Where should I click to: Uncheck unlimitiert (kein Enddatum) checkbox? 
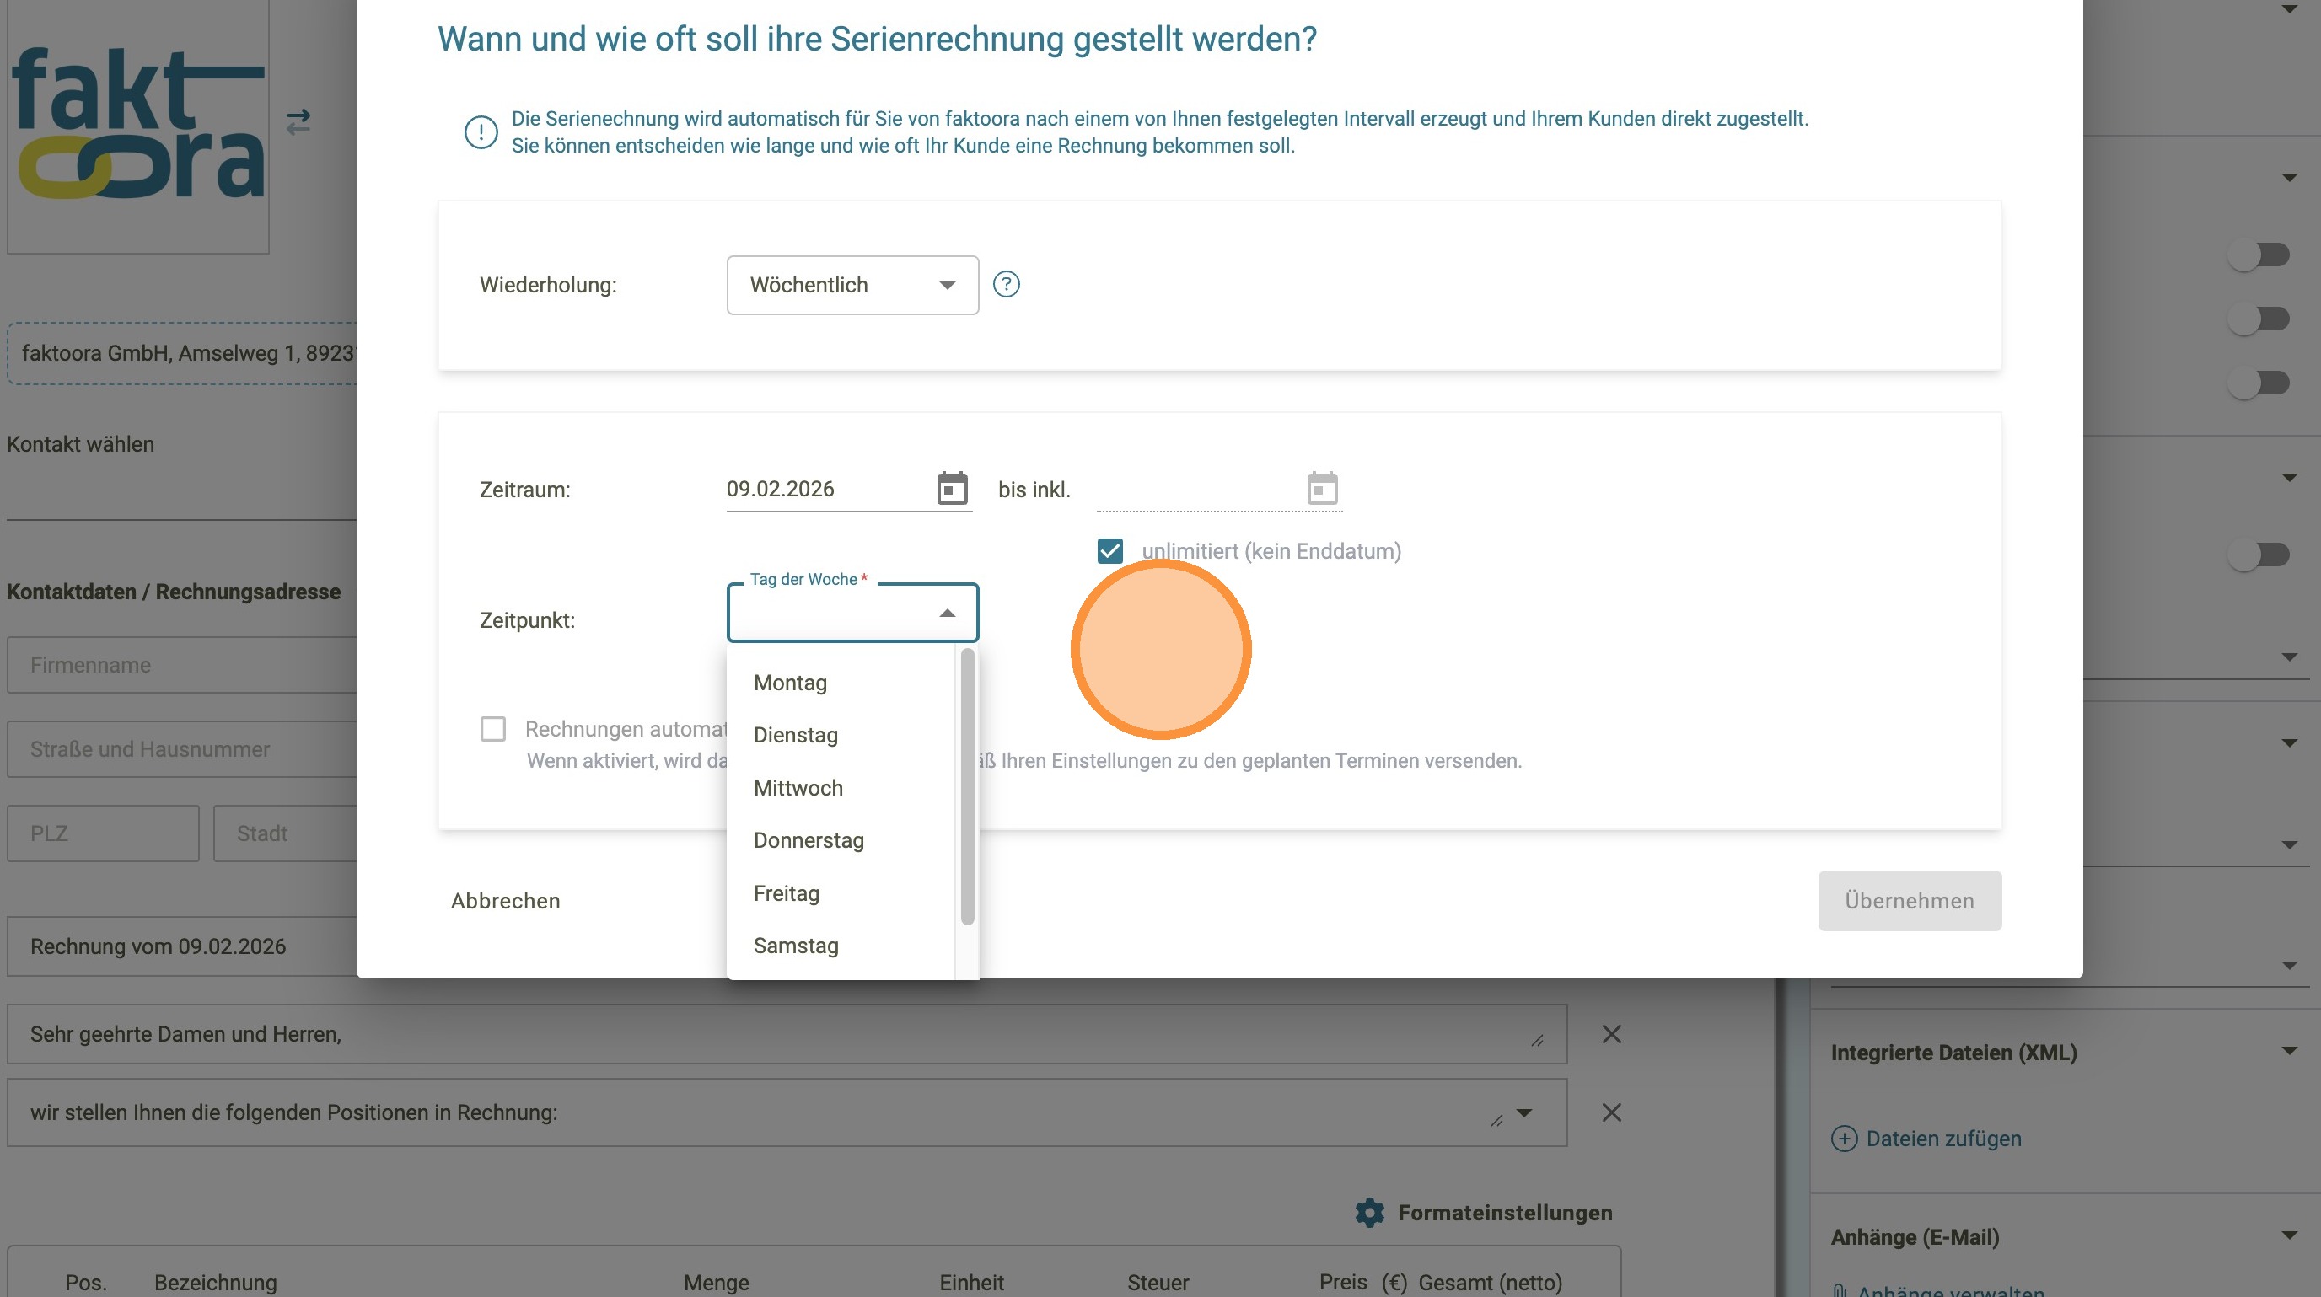coord(1110,551)
